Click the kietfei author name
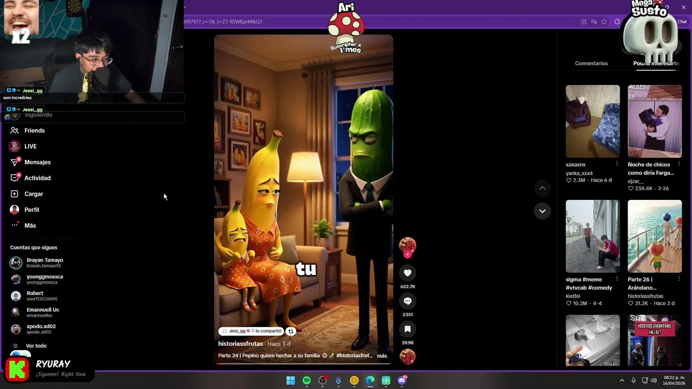This screenshot has width=692, height=389. pyautogui.click(x=573, y=296)
